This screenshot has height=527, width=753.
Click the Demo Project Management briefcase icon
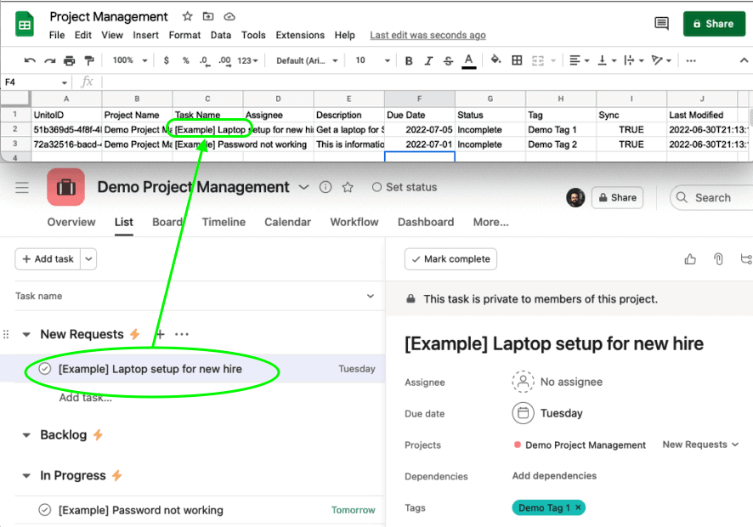pos(65,187)
